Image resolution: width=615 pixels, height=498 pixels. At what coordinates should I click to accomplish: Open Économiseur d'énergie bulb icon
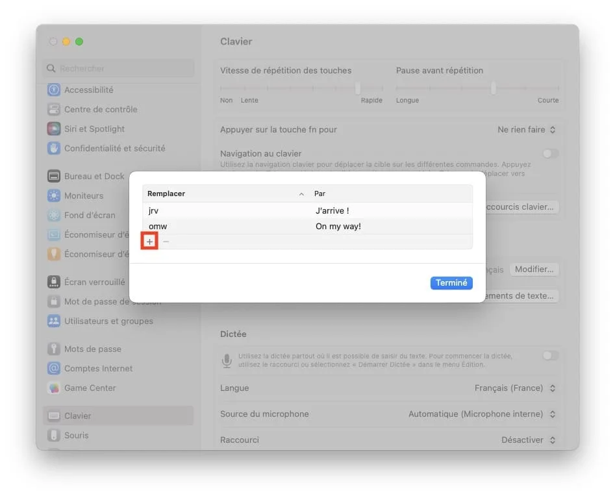(54, 254)
